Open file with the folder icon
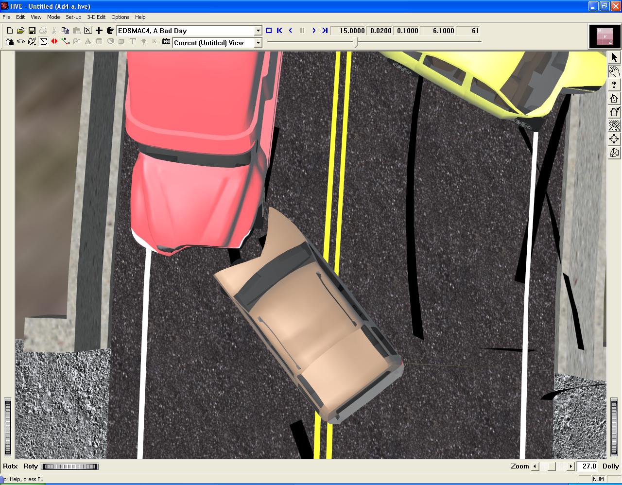The width and height of the screenshot is (622, 485). 21,31
